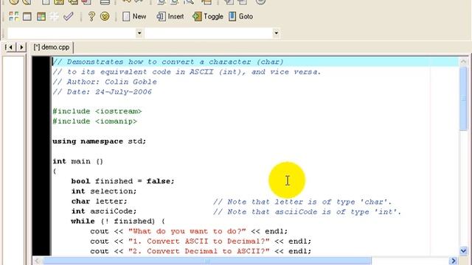This screenshot has width=472, height=265.
Task: Click the 'Date: 24-July-2006' comment
Action: click(102, 92)
